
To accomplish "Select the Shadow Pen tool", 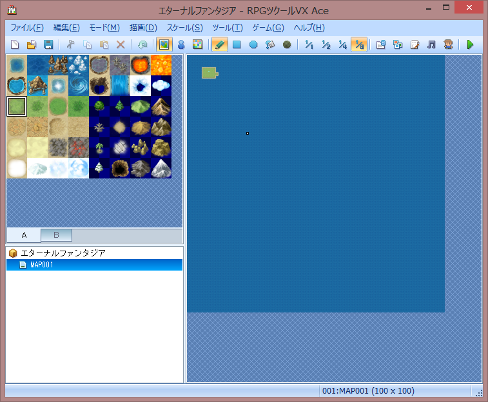I will point(287,44).
